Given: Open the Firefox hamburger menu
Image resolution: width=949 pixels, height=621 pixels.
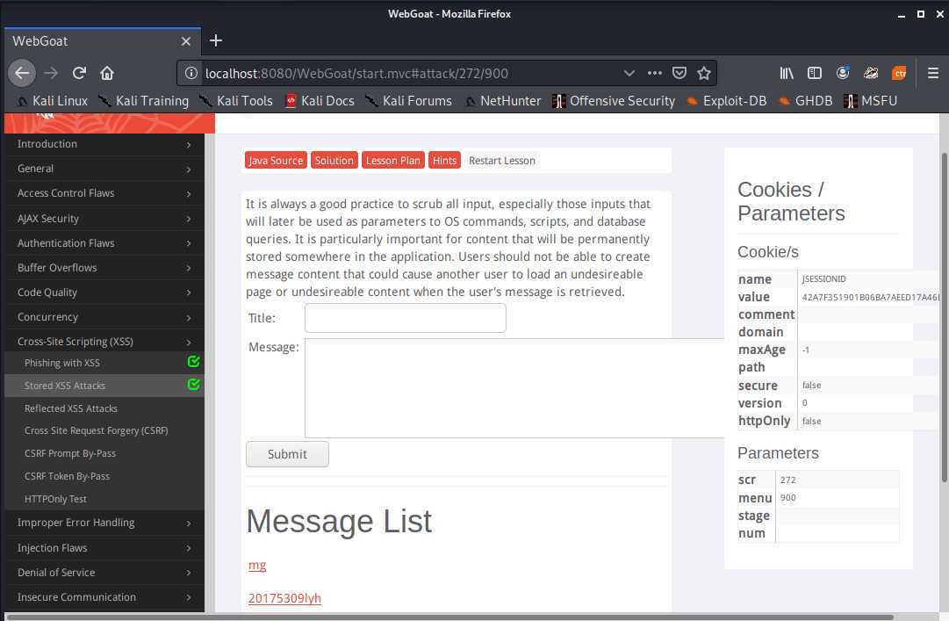Looking at the screenshot, I should click(932, 73).
